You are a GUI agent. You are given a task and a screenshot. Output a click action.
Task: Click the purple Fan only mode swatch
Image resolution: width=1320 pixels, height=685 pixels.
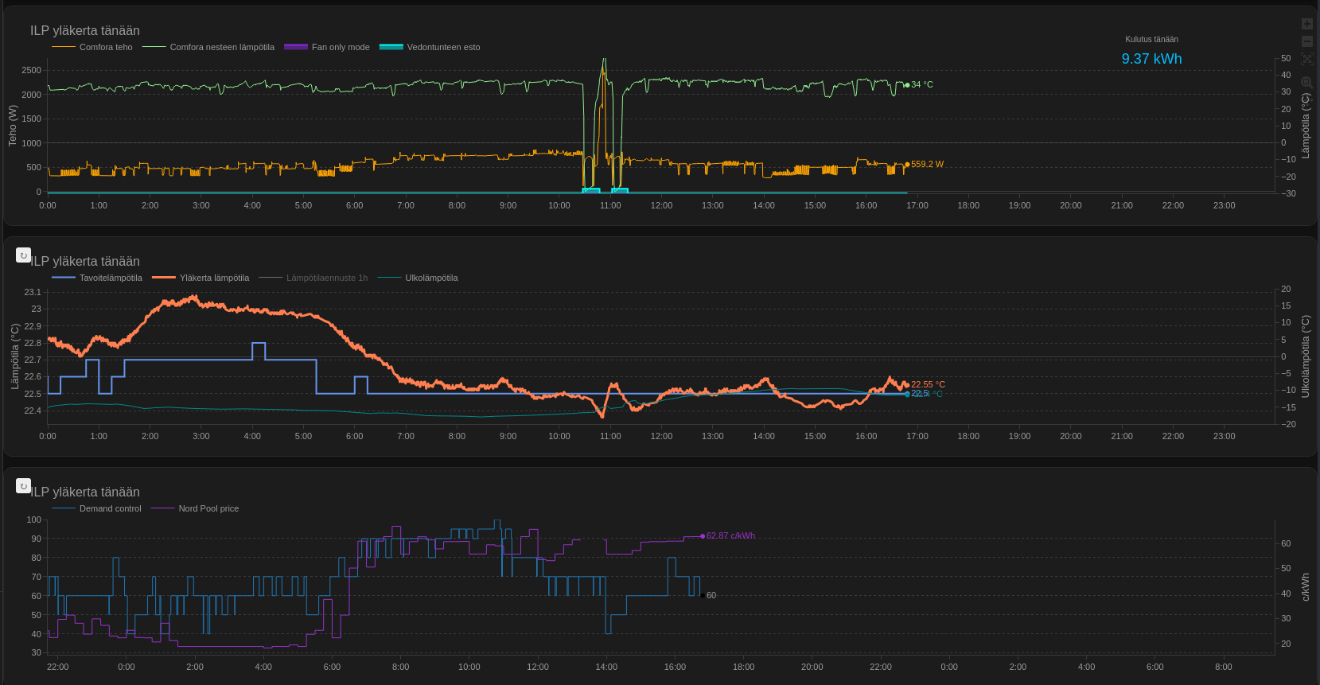click(296, 47)
